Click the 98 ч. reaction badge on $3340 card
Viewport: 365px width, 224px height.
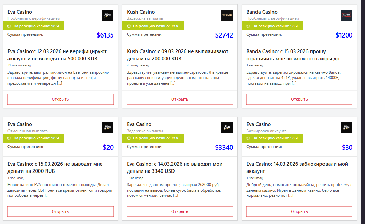tap(153, 138)
